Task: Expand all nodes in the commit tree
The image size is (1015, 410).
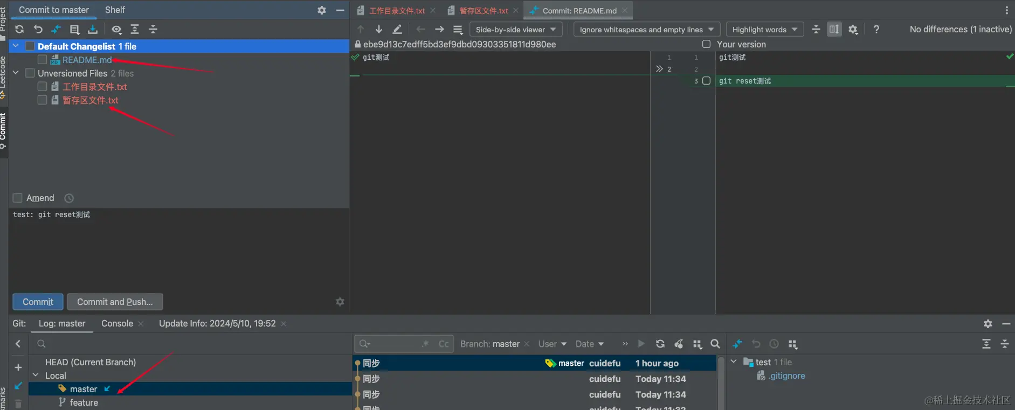Action: click(x=135, y=29)
